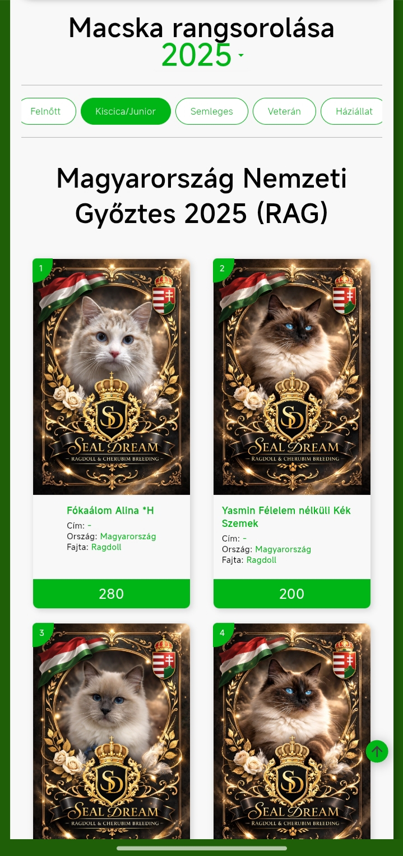Open the 2025 year dropdown arrow
403x856 pixels.
[x=241, y=56]
